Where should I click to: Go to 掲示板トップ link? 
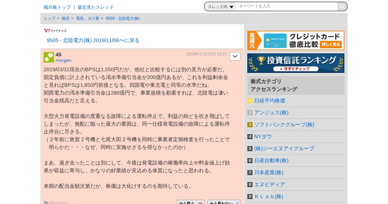coord(57,7)
